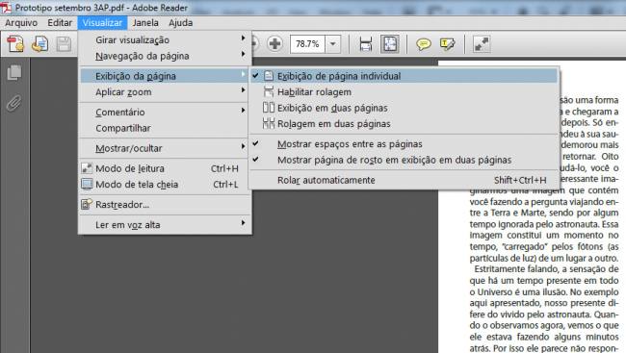
Task: Select the highlight text tool icon
Action: click(447, 44)
